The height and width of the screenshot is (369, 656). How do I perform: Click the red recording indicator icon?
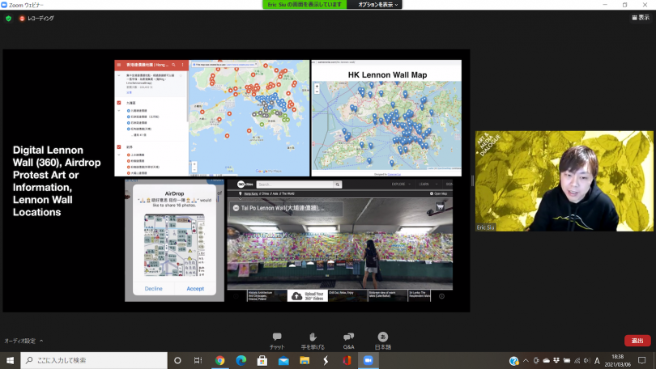22,19
